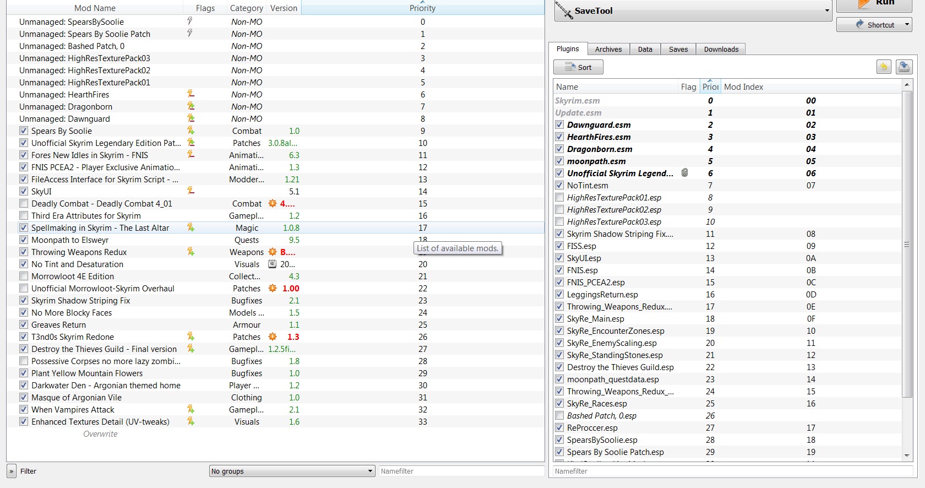Viewport: 925px width, 488px height.
Task: Click the flag icon on Unmanaged: SpearsBySoolie row
Action: click(x=190, y=21)
